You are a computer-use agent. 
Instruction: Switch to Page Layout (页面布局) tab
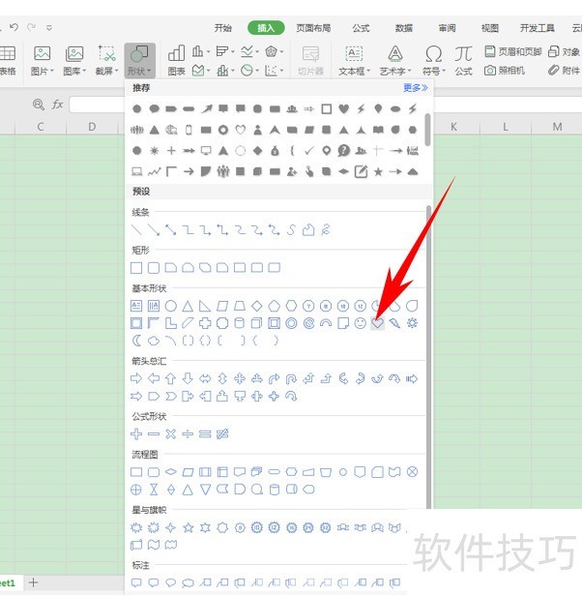313,28
